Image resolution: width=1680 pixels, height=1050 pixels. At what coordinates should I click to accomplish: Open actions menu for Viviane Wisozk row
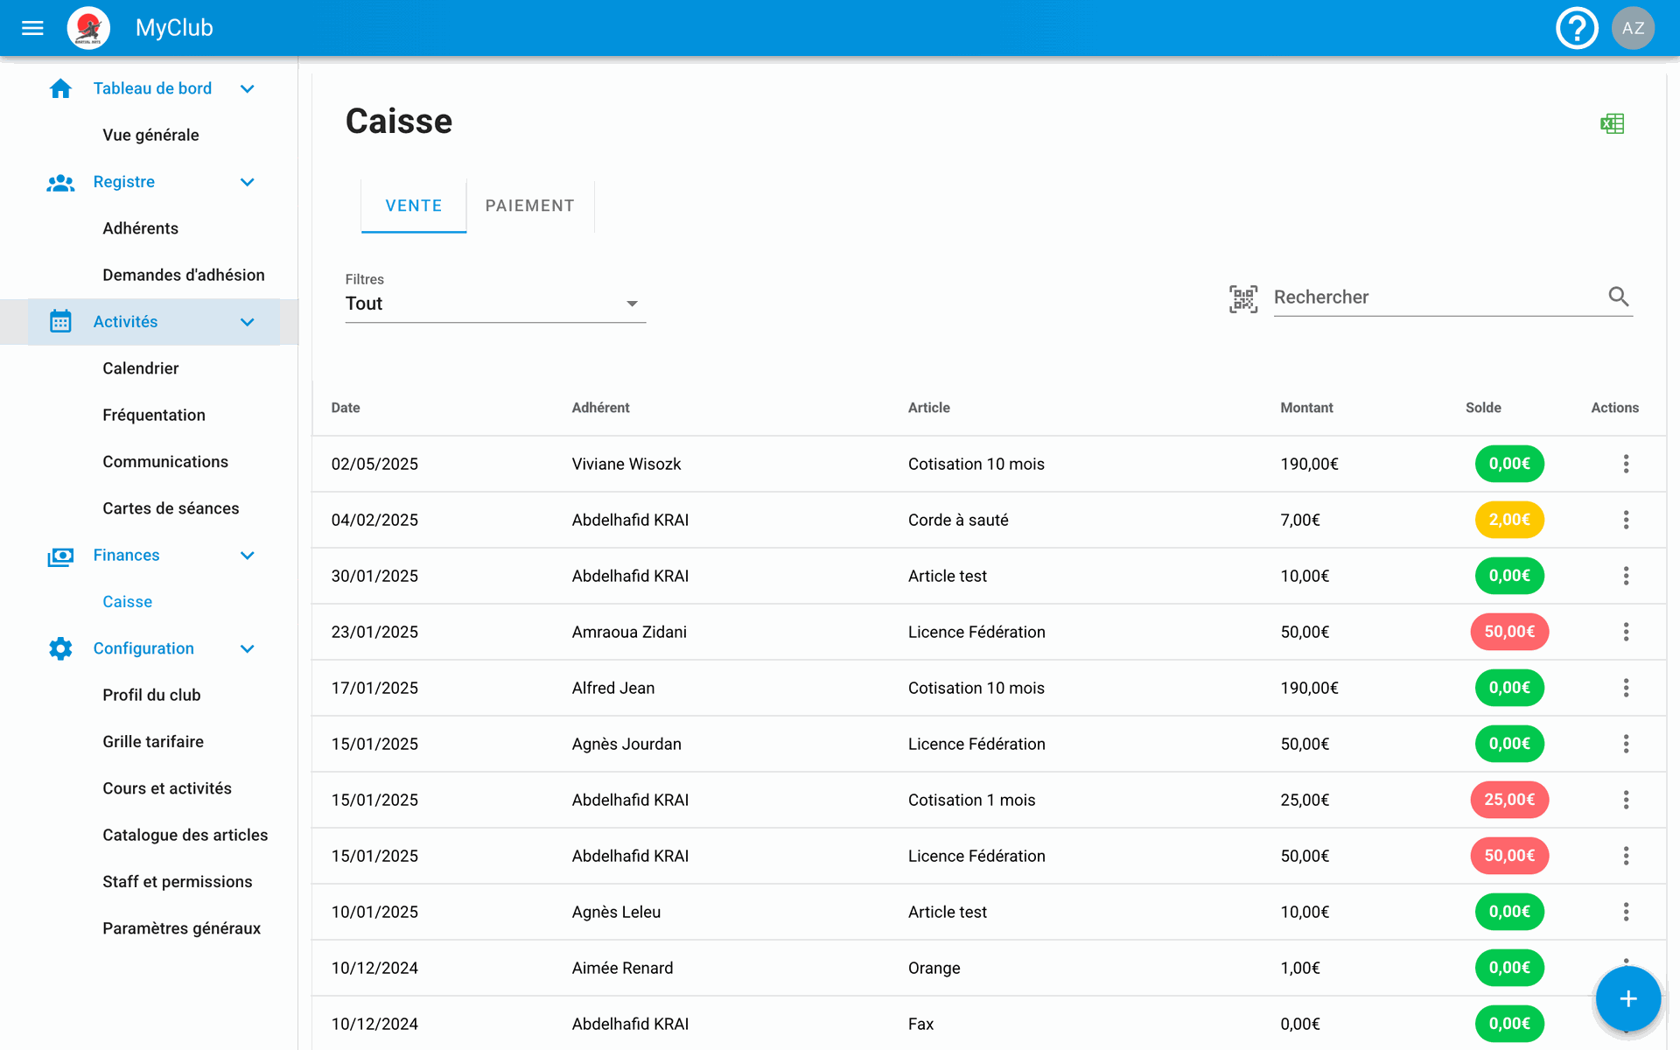1626,464
